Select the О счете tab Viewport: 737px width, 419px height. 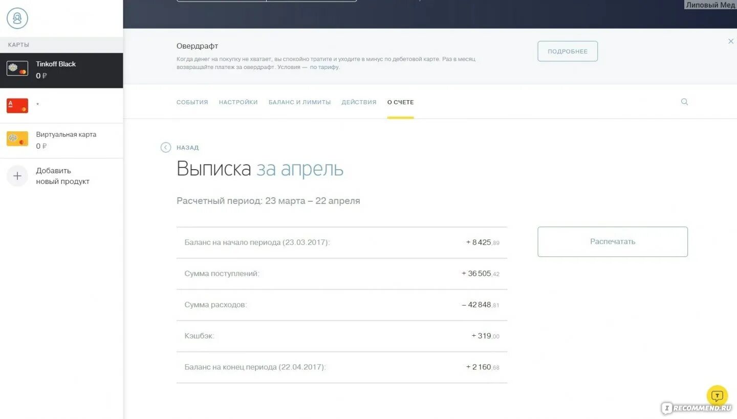point(400,102)
